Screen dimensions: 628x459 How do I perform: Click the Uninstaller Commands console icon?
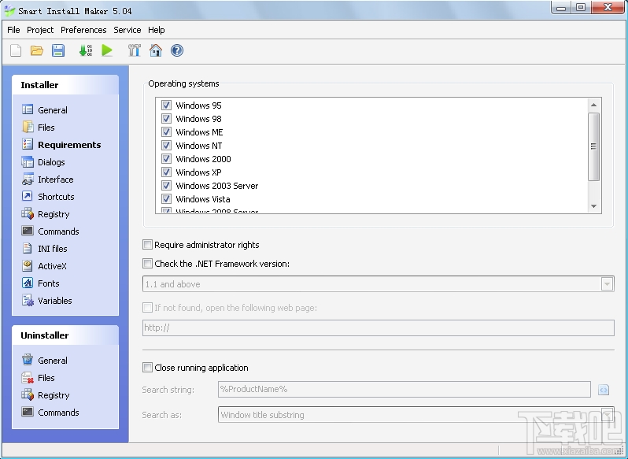28,412
